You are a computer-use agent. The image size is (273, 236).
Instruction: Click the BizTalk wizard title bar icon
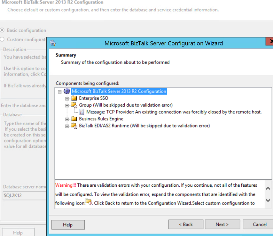53,43
